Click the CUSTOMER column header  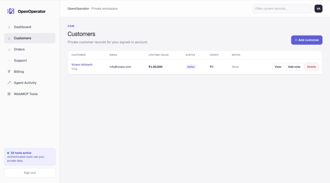[x=79, y=55]
